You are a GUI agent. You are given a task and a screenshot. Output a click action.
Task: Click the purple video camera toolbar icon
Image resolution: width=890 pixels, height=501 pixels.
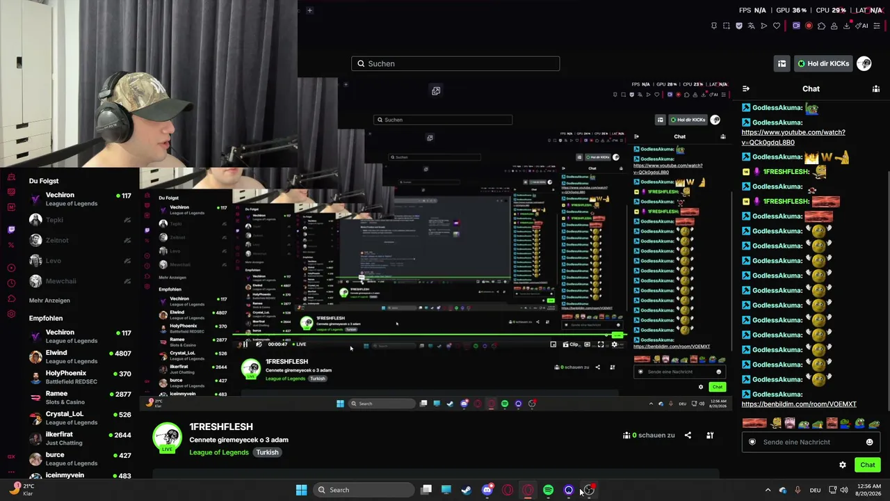[x=796, y=26]
